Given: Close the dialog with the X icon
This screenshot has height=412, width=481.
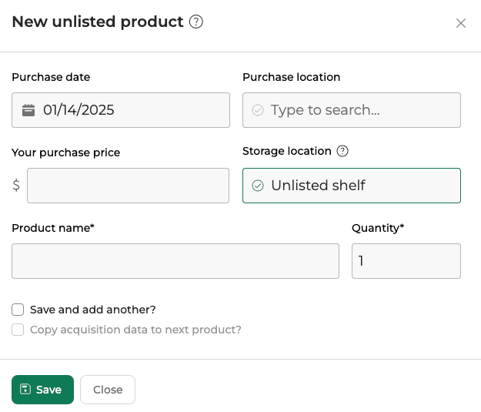Looking at the screenshot, I should tap(461, 23).
